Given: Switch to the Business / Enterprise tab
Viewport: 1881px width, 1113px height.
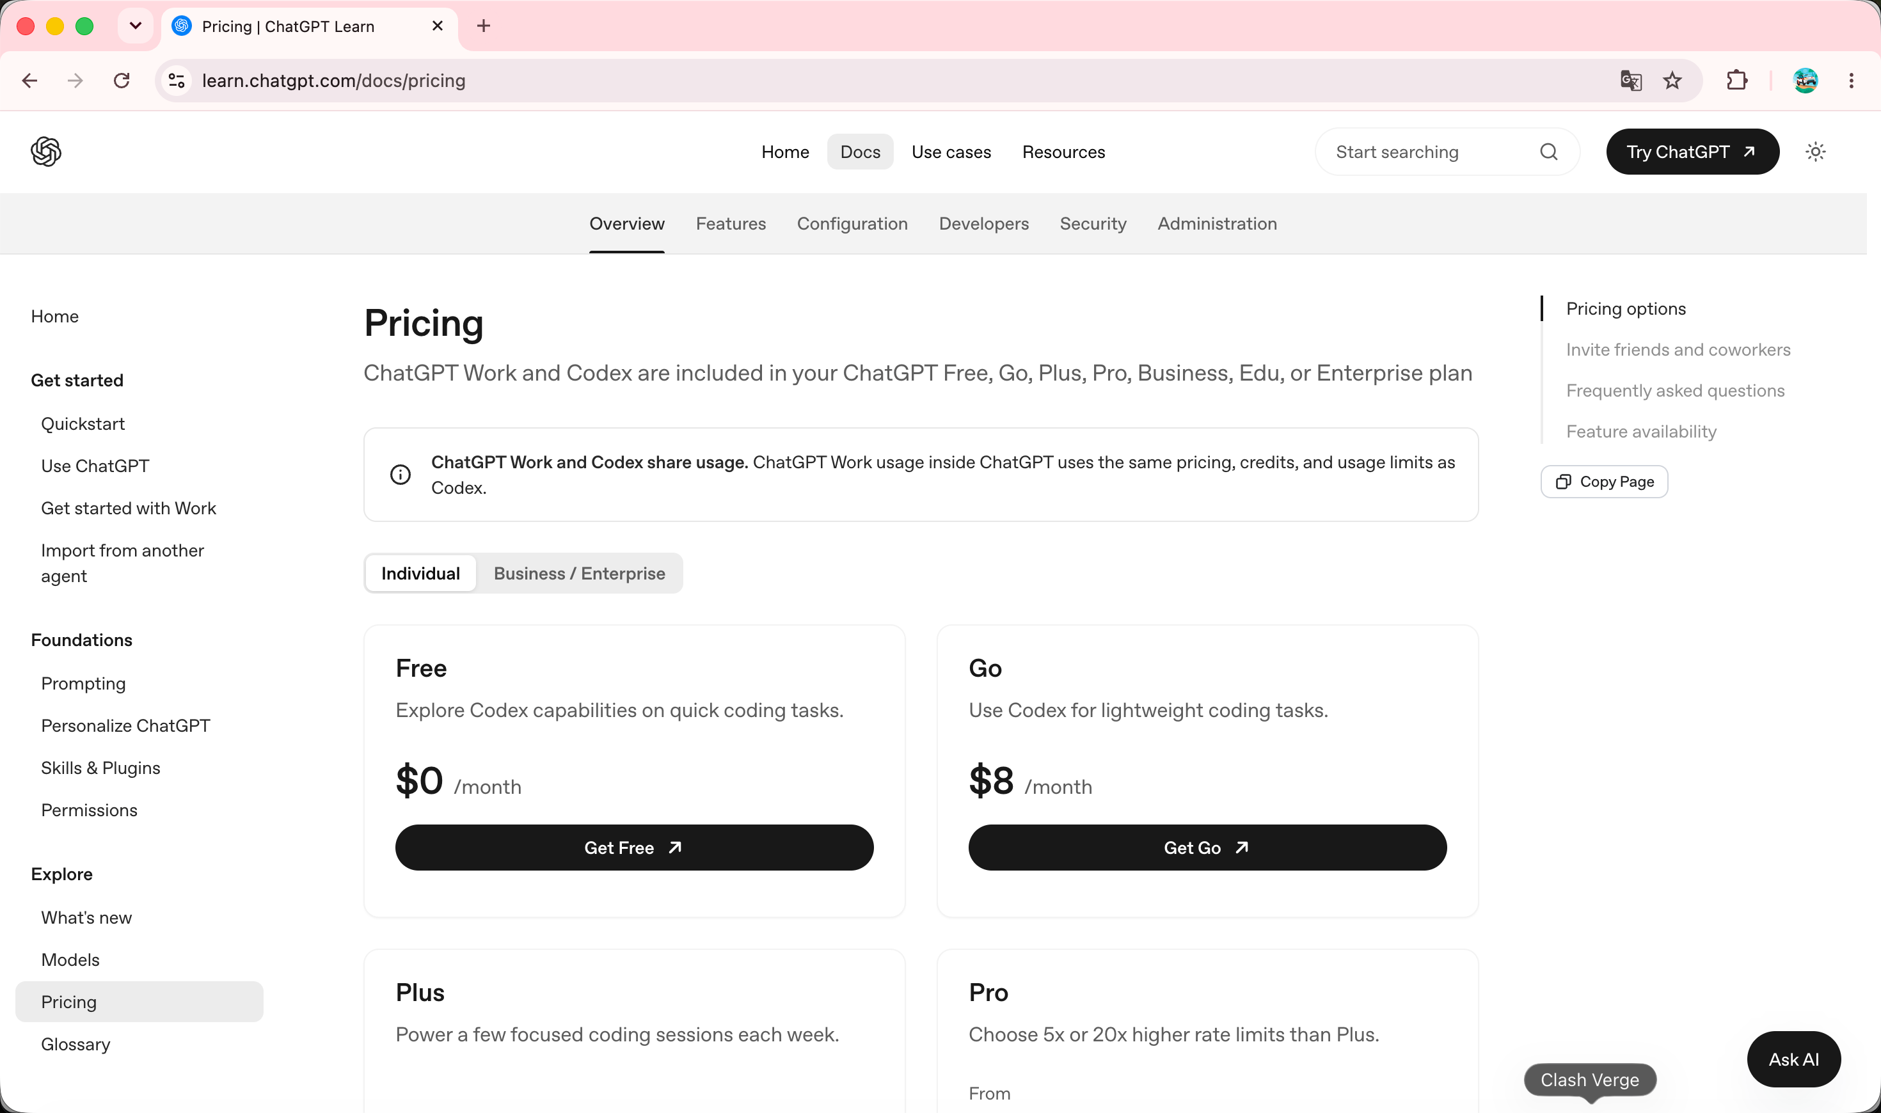Looking at the screenshot, I should point(579,574).
